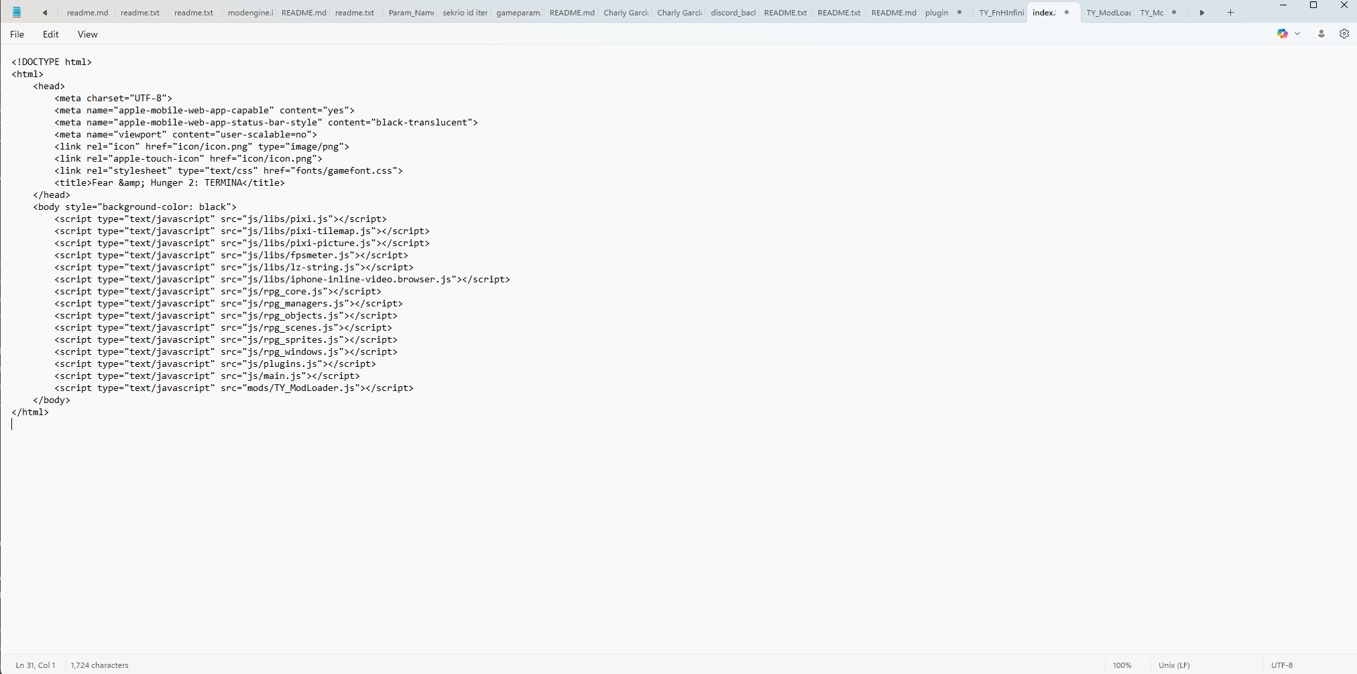The width and height of the screenshot is (1357, 674).
Task: Click the UTF-8 encoding indicator
Action: [1282, 665]
